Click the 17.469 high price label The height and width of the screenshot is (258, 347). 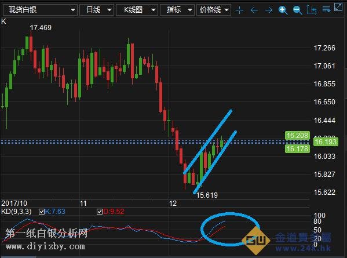pyautogui.click(x=41, y=28)
